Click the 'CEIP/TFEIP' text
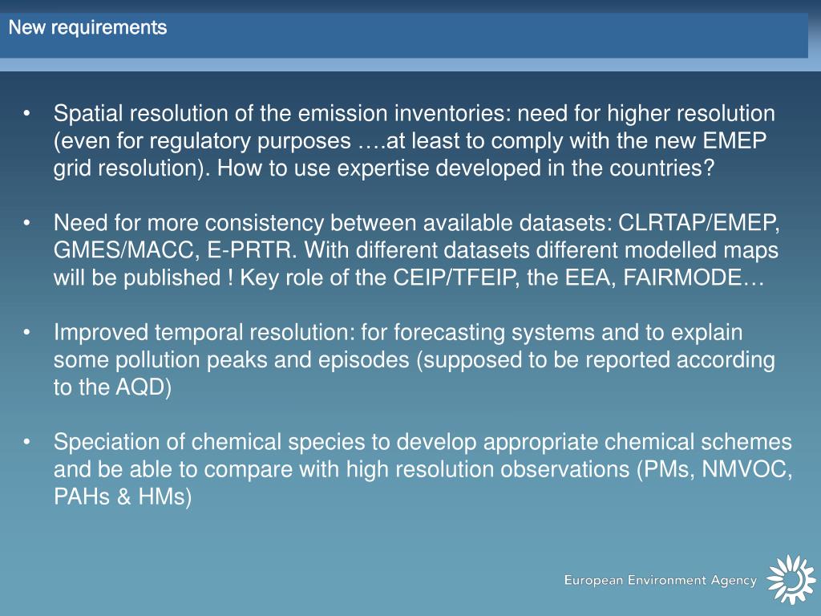 tap(456, 278)
